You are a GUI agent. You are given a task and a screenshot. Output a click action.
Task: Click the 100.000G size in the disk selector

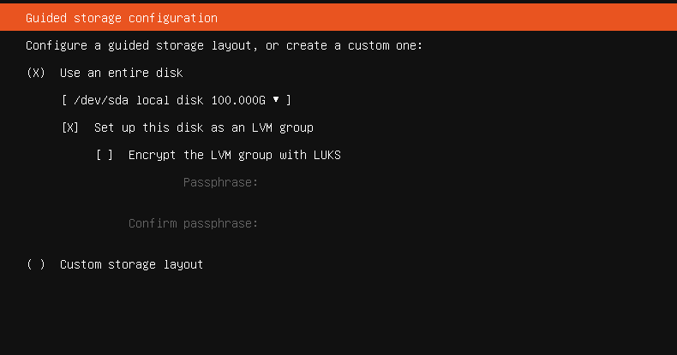pyautogui.click(x=238, y=100)
